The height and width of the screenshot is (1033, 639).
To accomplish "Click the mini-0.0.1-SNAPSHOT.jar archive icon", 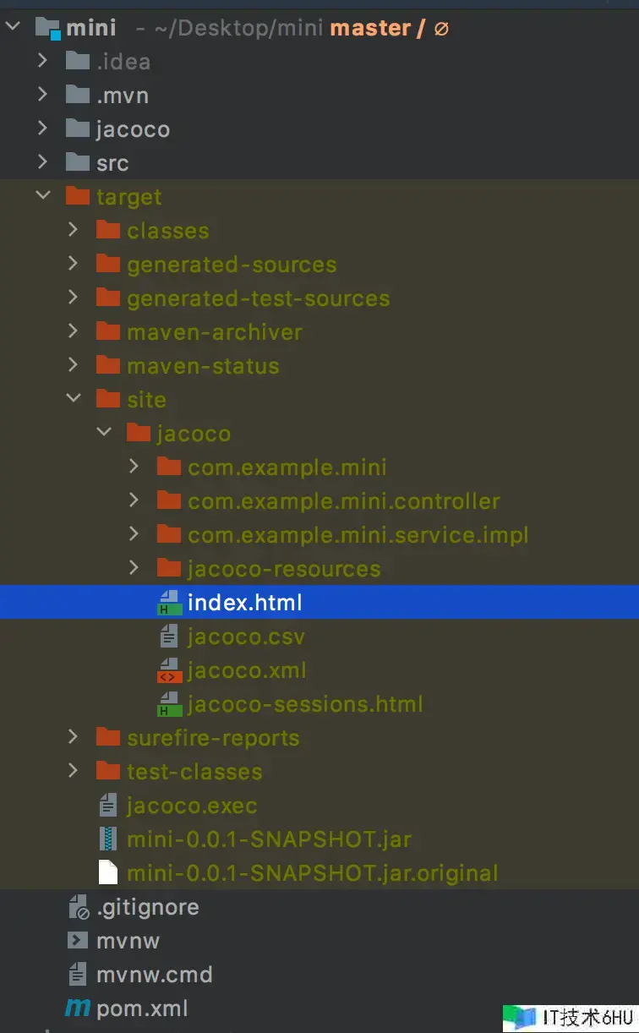I will click(108, 839).
